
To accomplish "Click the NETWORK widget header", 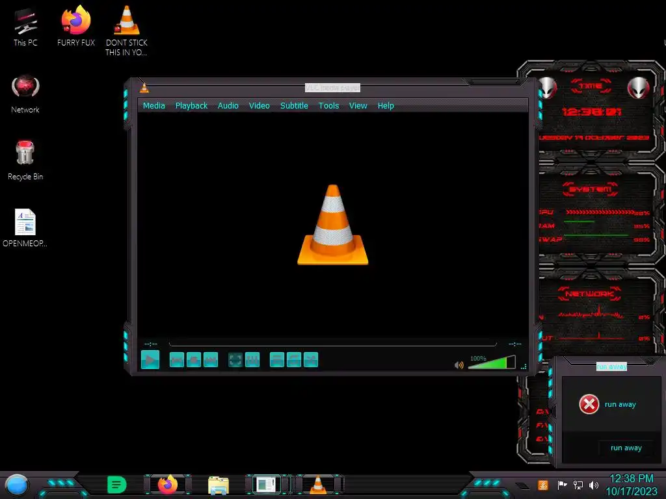I will click(589, 294).
